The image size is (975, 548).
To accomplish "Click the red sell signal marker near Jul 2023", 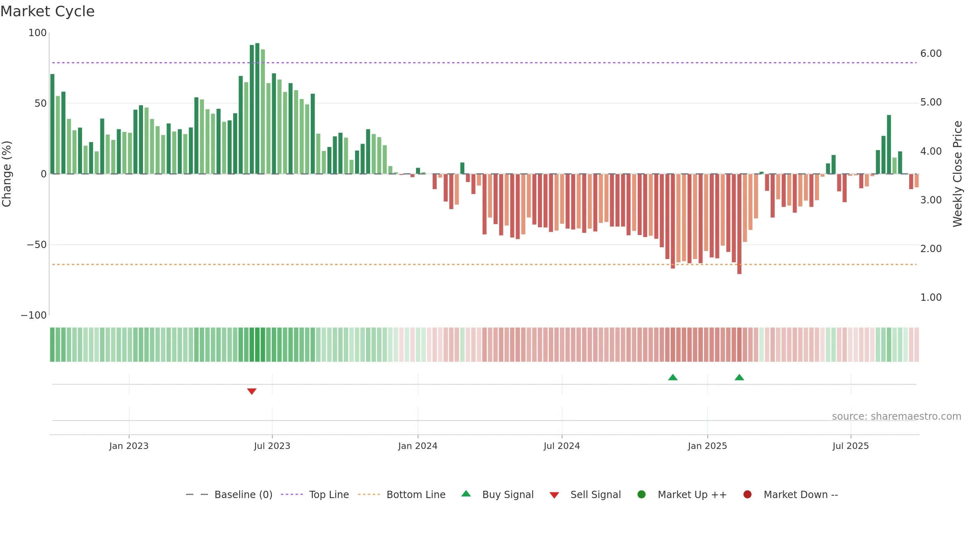I will pos(252,391).
